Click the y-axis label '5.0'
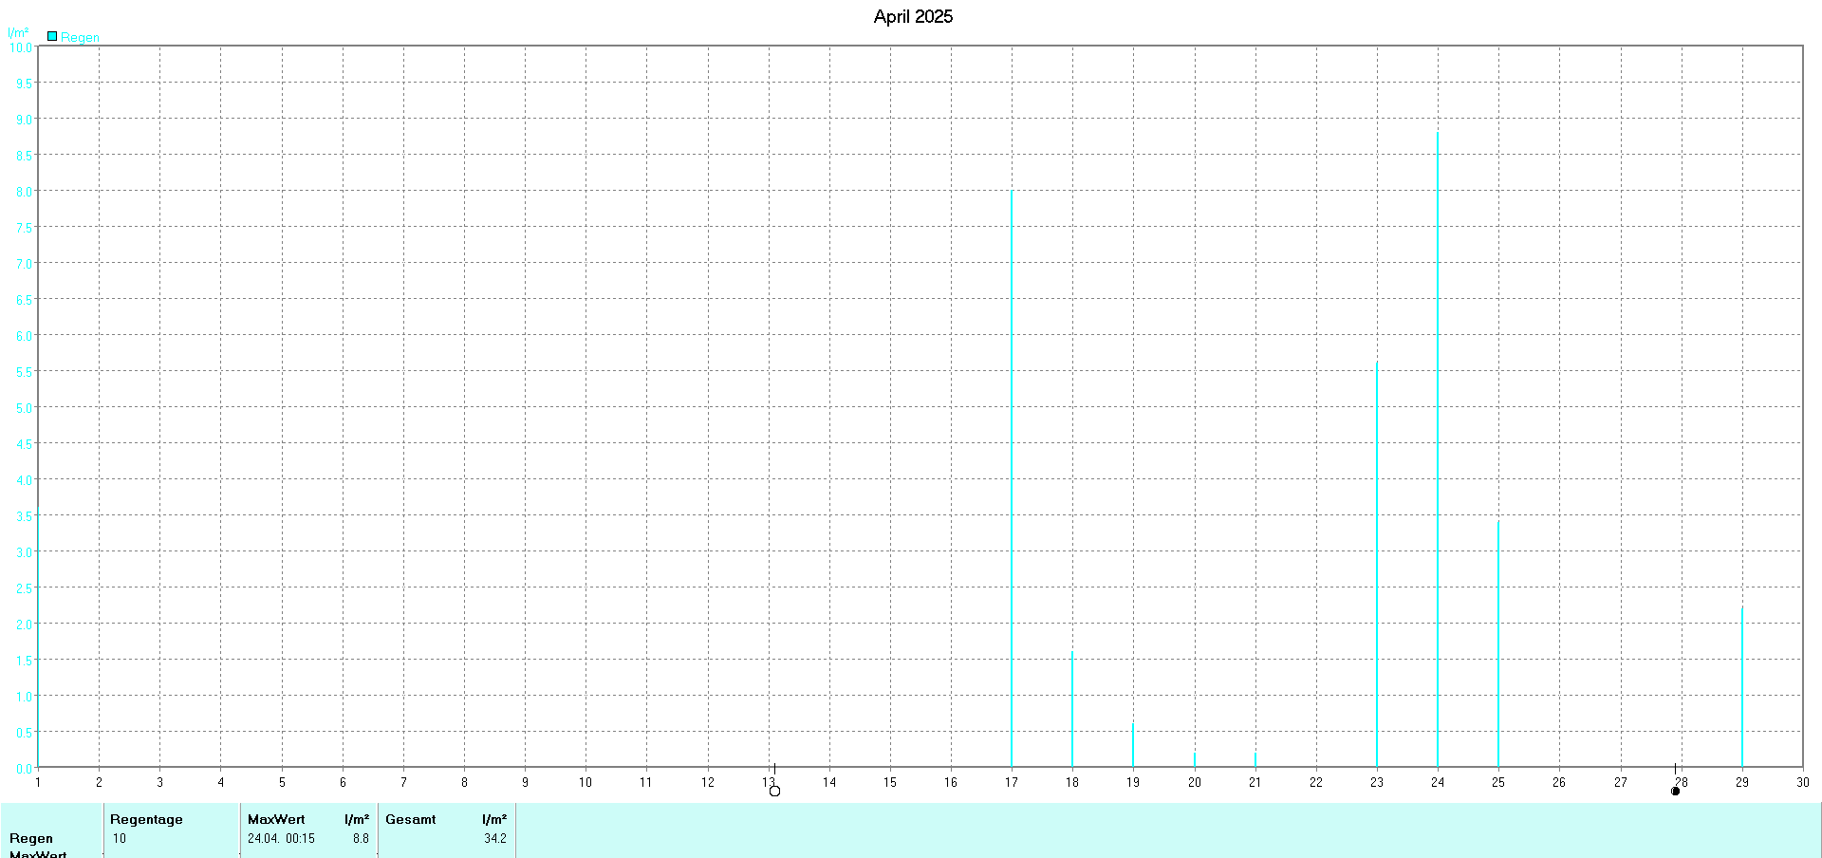Image resolution: width=1822 pixels, height=858 pixels. [x=24, y=408]
